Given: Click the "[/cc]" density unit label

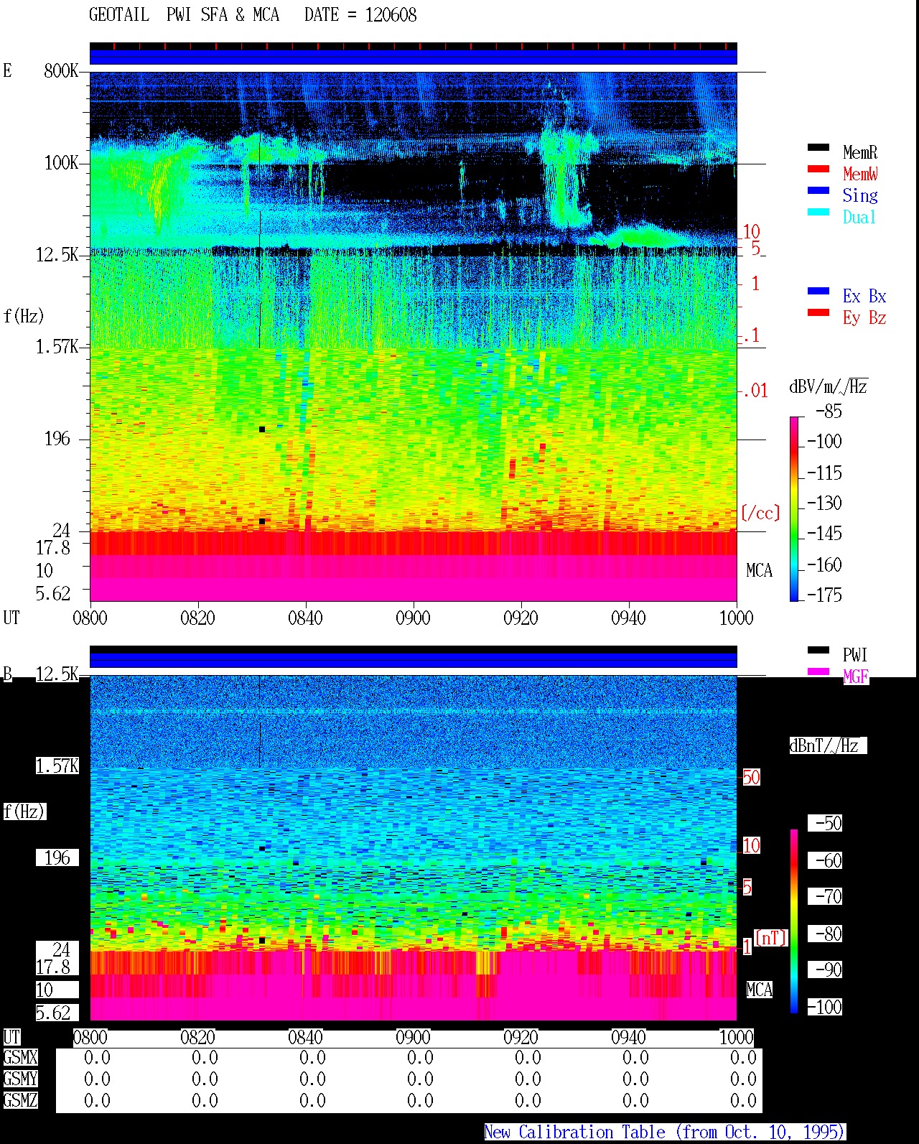Looking at the screenshot, I should (x=760, y=513).
